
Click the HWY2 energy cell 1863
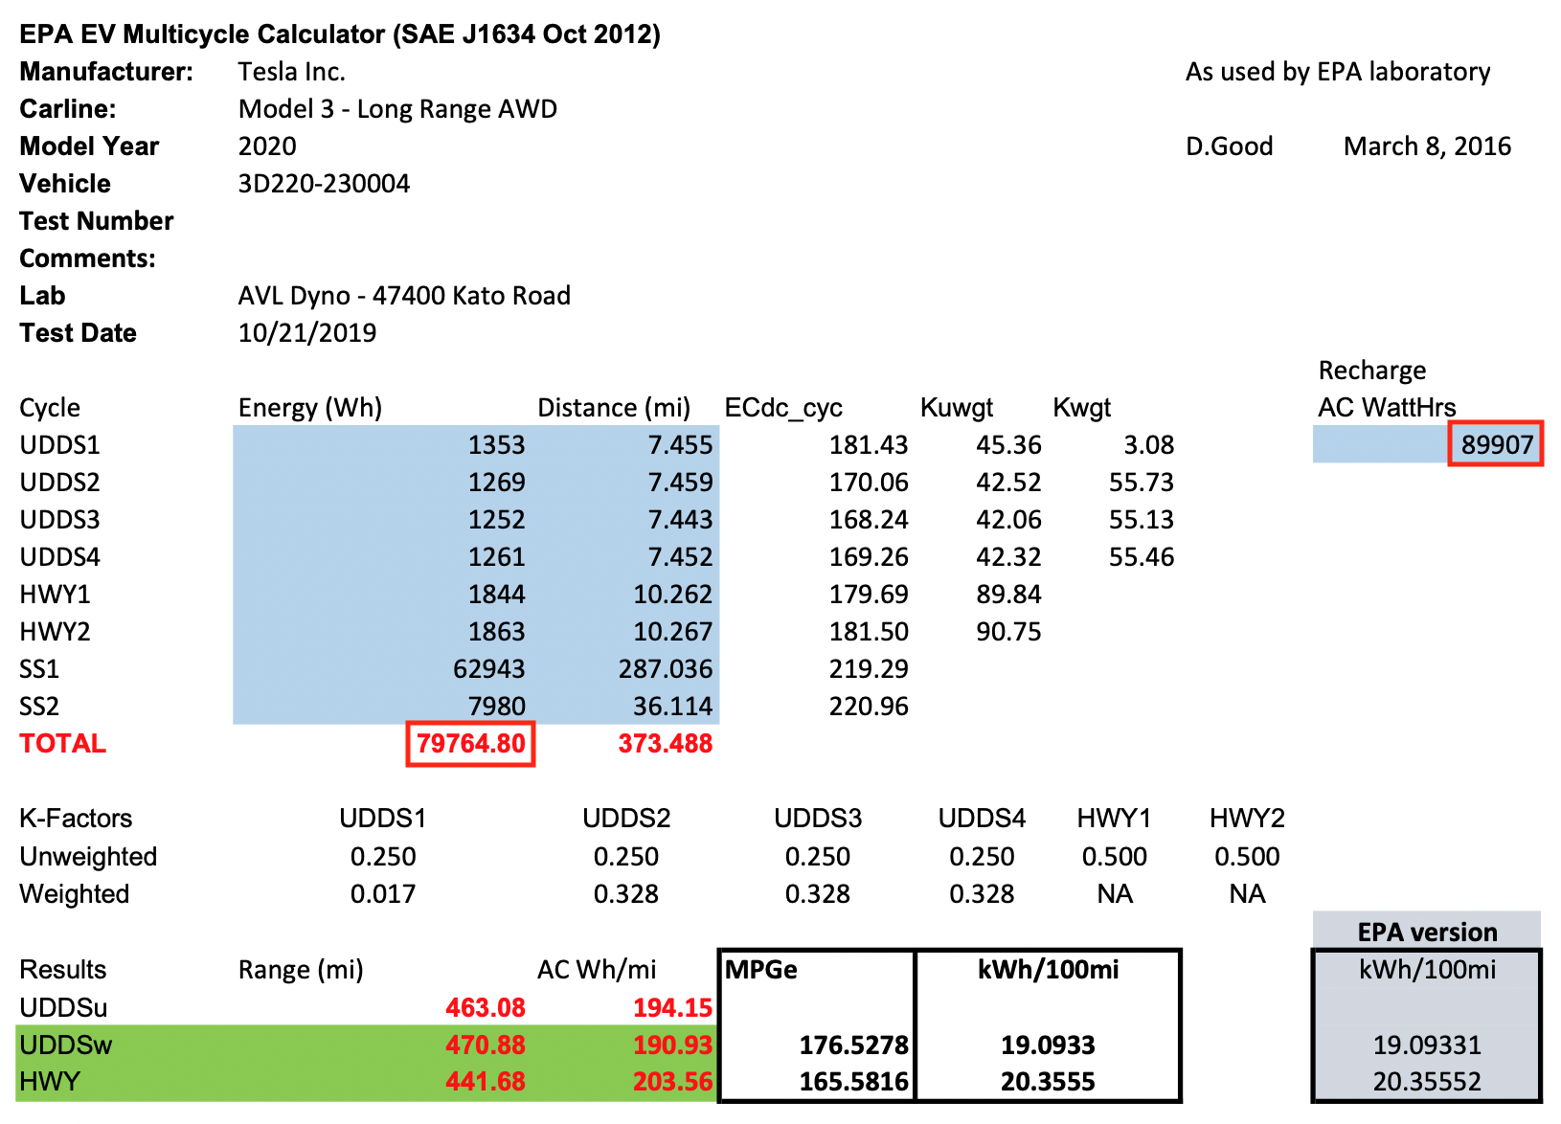pos(496,632)
